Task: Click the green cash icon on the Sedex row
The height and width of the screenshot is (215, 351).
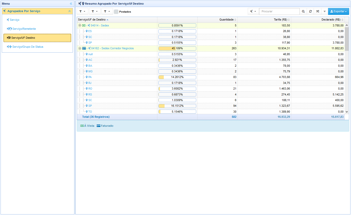Action: [84, 25]
